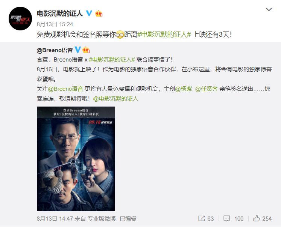Click the blue verified badge beside 电影沉默的证人
281x227 pixels.
[x=89, y=14]
